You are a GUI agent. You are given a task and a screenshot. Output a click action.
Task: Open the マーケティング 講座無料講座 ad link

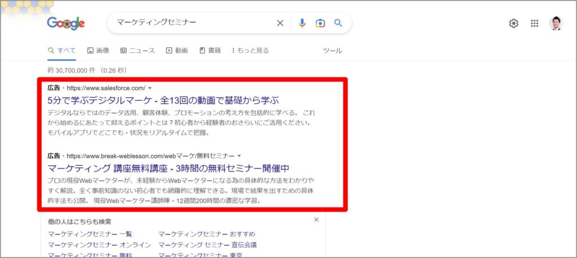[168, 168]
